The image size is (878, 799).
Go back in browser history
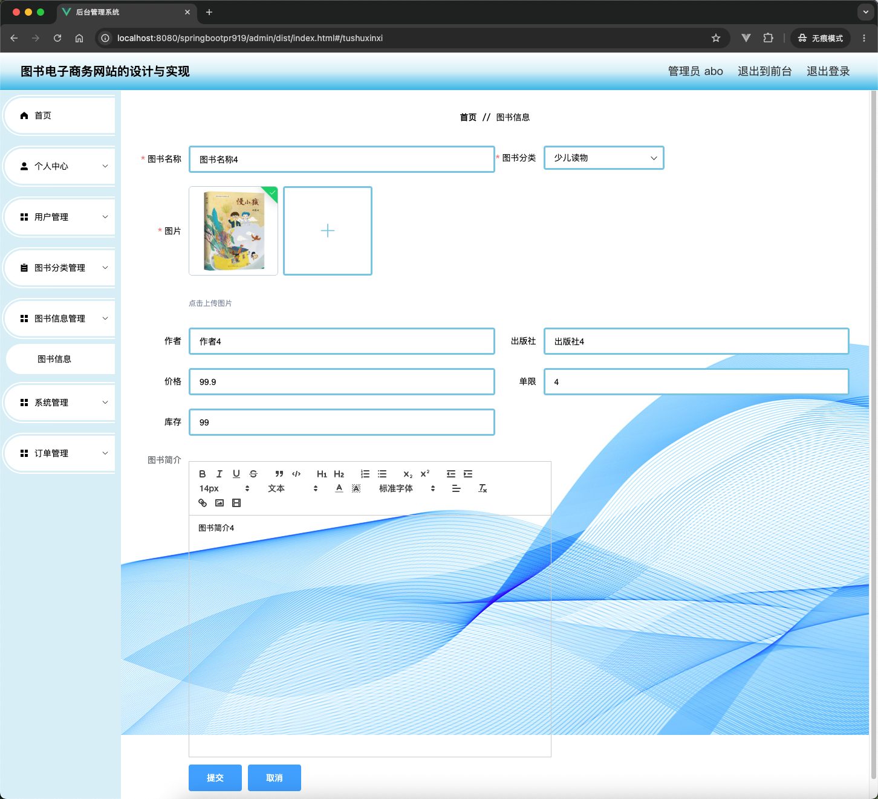(14, 38)
